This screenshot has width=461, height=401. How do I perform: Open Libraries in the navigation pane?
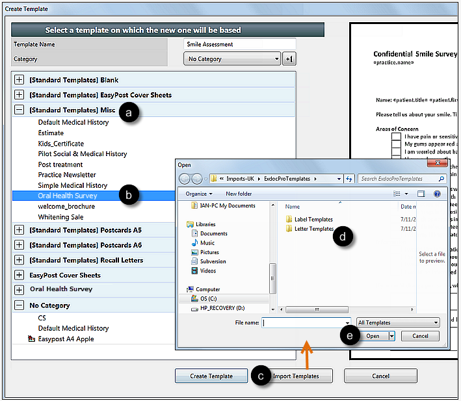pyautogui.click(x=201, y=224)
